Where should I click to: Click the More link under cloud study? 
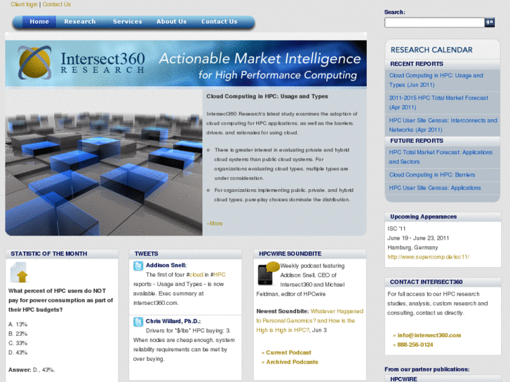[x=215, y=224]
